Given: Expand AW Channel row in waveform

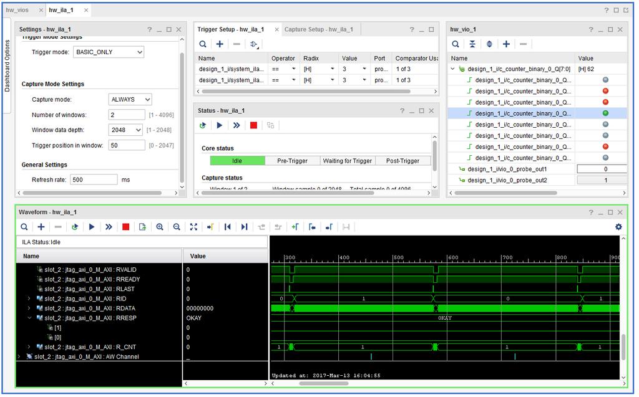Looking at the screenshot, I should [x=19, y=356].
